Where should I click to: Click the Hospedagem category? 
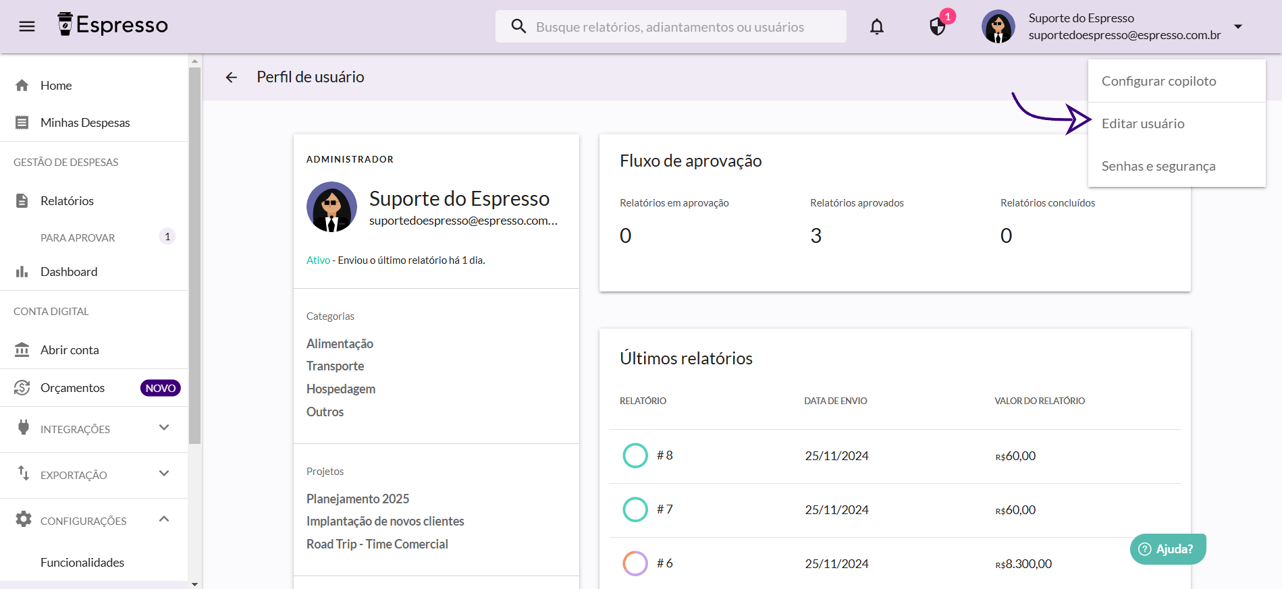tap(341, 389)
